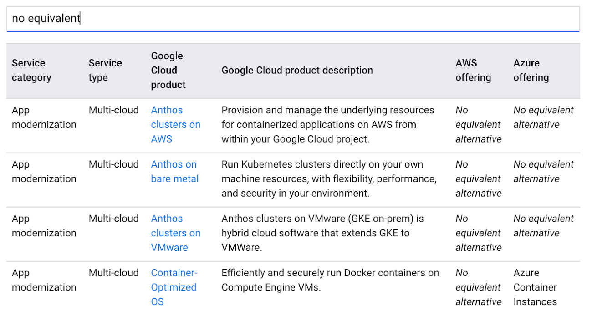Viewport: 592px width, 311px height.
Task: Open the Anthos clusters on AWS link
Action: (176, 125)
